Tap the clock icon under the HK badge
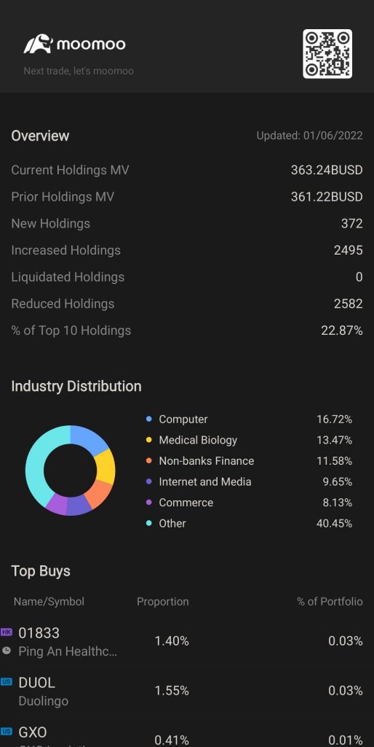 6,650
